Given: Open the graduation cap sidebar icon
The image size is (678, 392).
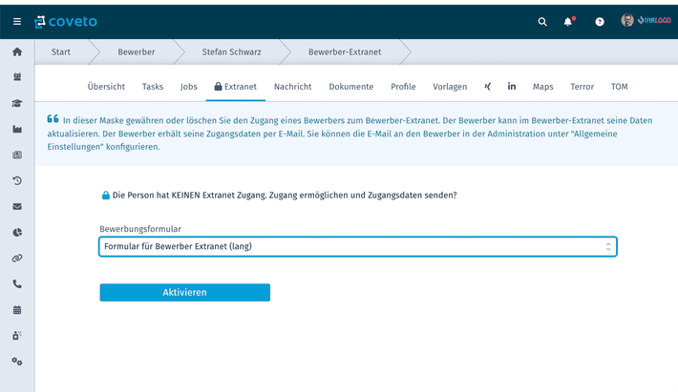Looking at the screenshot, I should pos(17,103).
